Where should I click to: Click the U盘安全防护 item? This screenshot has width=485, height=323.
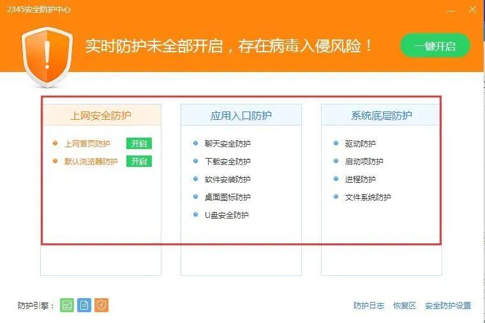tap(227, 215)
